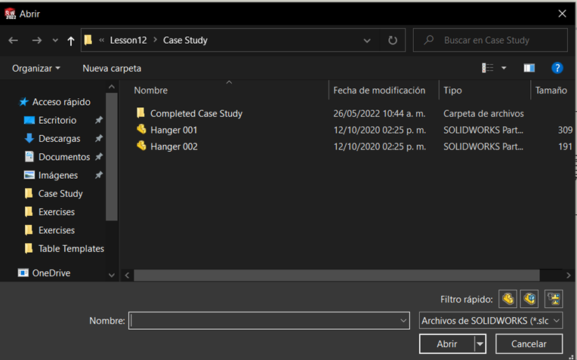Viewport: 577px width, 360px height.
Task: Click the Hanger 002 part icon
Action: 141,146
